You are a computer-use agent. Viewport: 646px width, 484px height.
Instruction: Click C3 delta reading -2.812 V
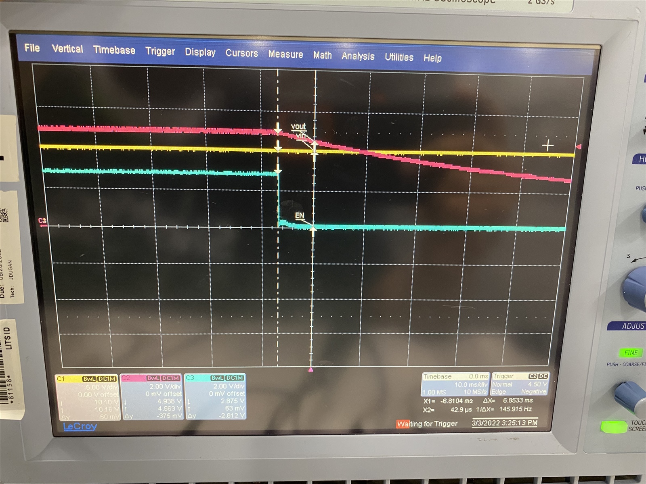tap(232, 415)
